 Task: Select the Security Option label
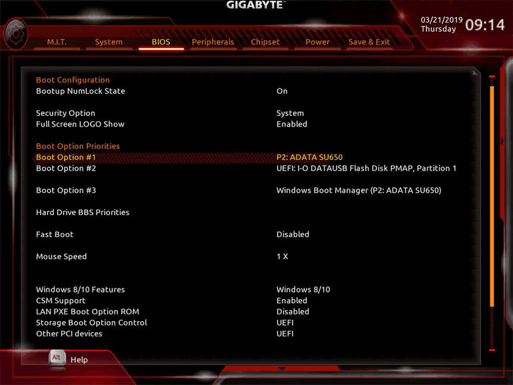65,113
